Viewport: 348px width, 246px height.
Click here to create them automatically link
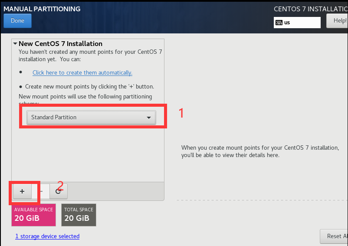[x=82, y=73]
